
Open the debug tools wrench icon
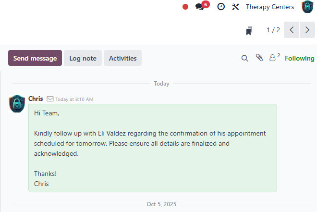[235, 7]
